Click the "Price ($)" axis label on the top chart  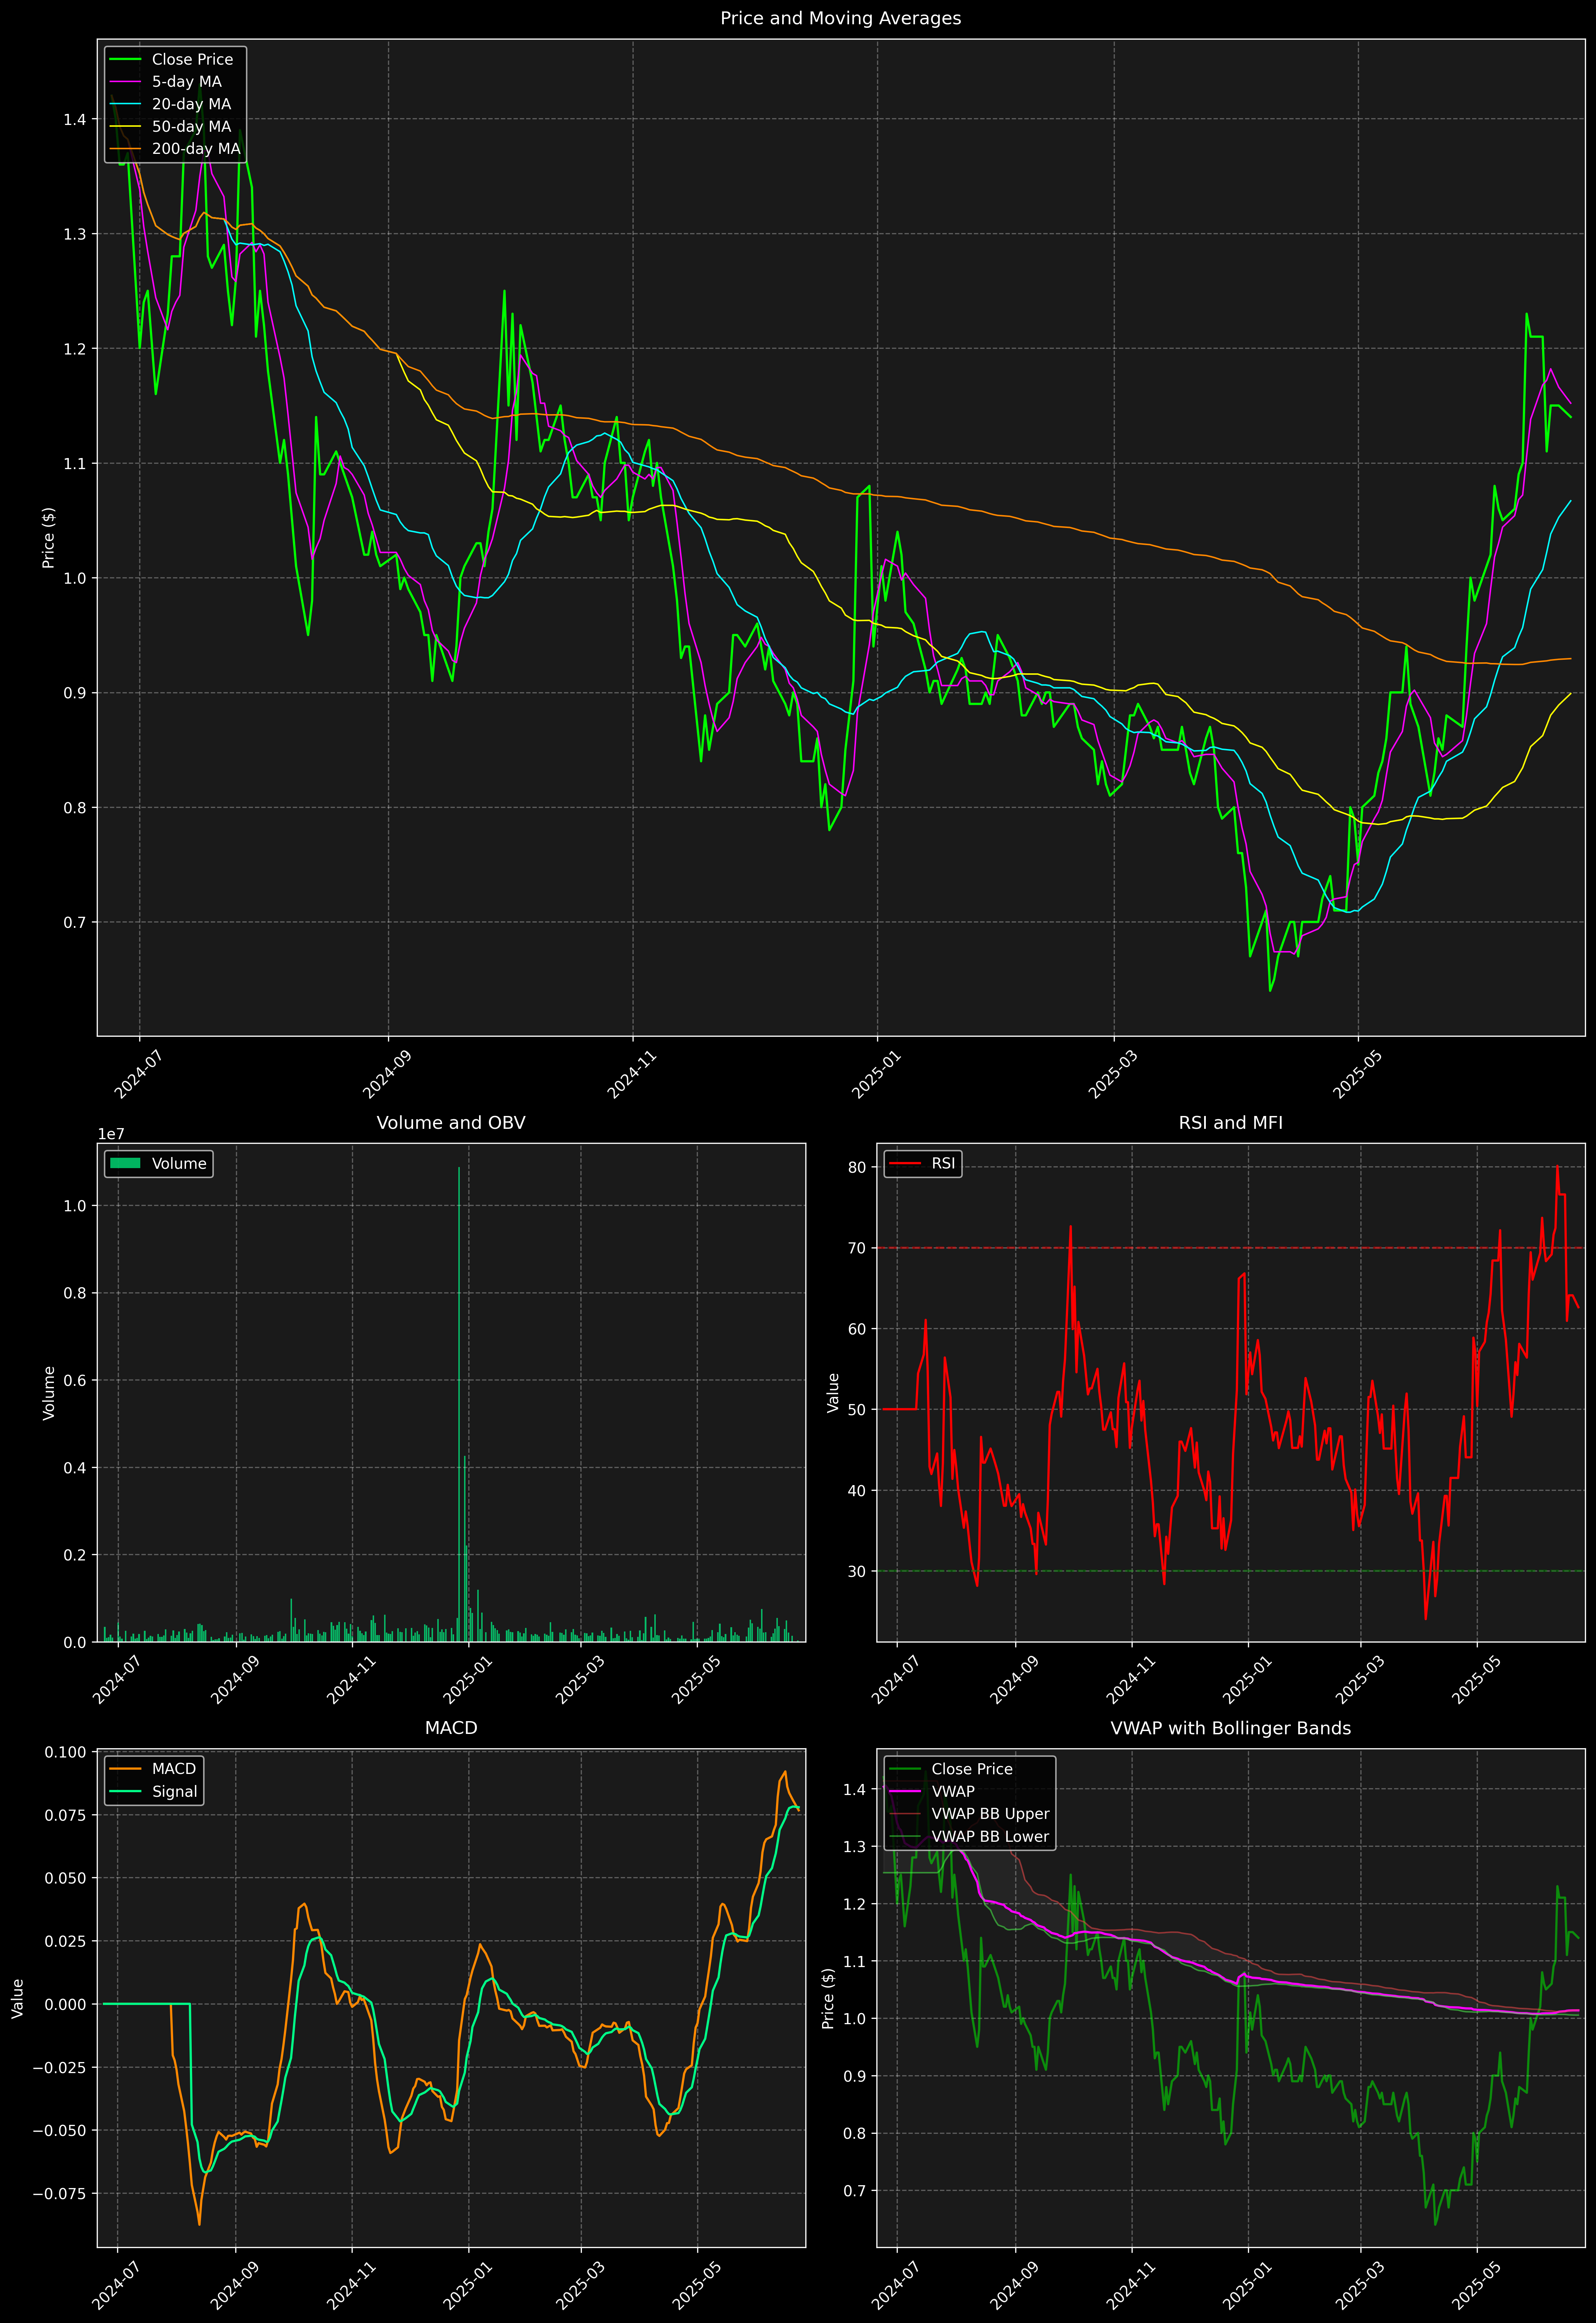[48, 538]
